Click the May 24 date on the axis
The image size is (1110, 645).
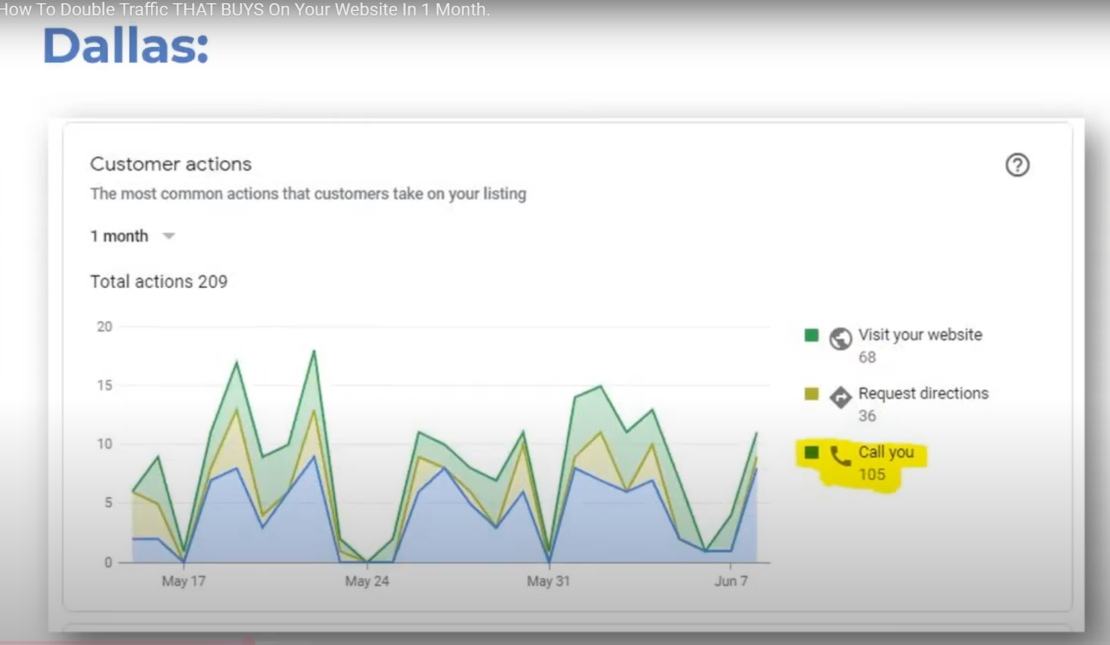click(367, 581)
